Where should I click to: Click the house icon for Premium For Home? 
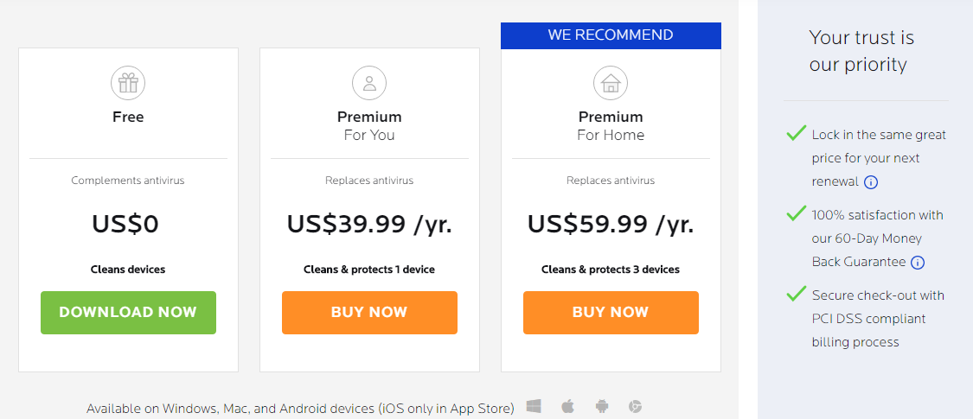click(611, 83)
